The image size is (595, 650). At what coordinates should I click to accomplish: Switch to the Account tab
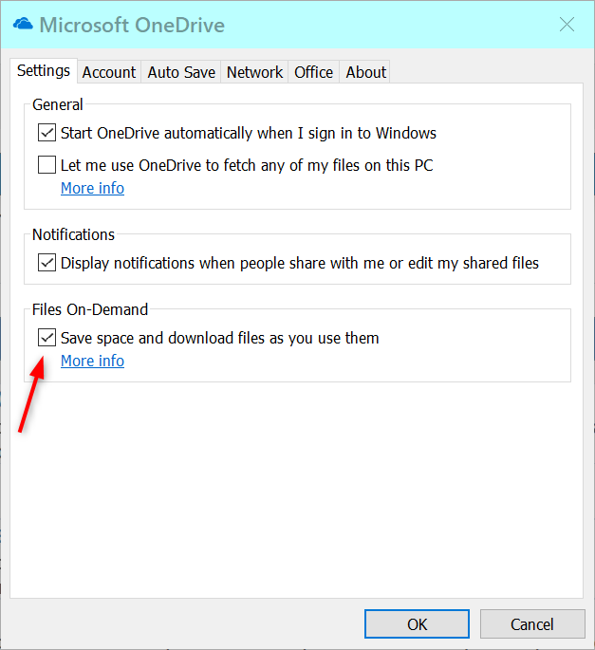109,72
